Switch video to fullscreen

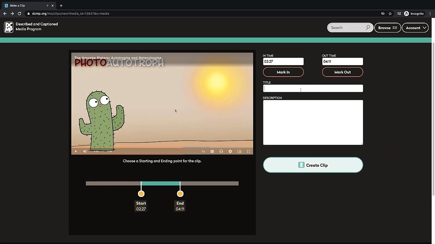(248, 151)
